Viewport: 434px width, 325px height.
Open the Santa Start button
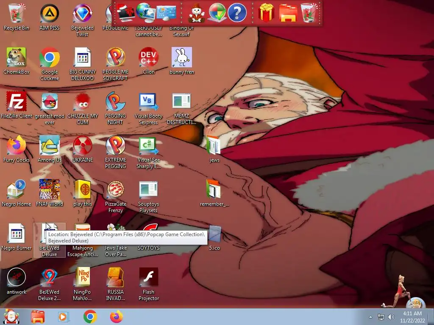(11, 317)
